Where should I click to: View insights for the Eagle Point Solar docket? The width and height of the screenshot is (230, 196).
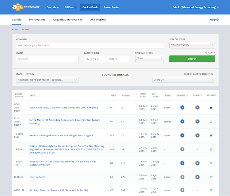point(197,108)
